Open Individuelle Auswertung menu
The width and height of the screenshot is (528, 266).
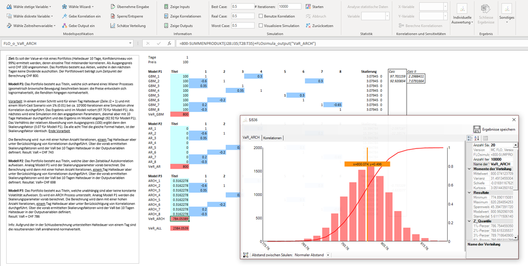462,15
